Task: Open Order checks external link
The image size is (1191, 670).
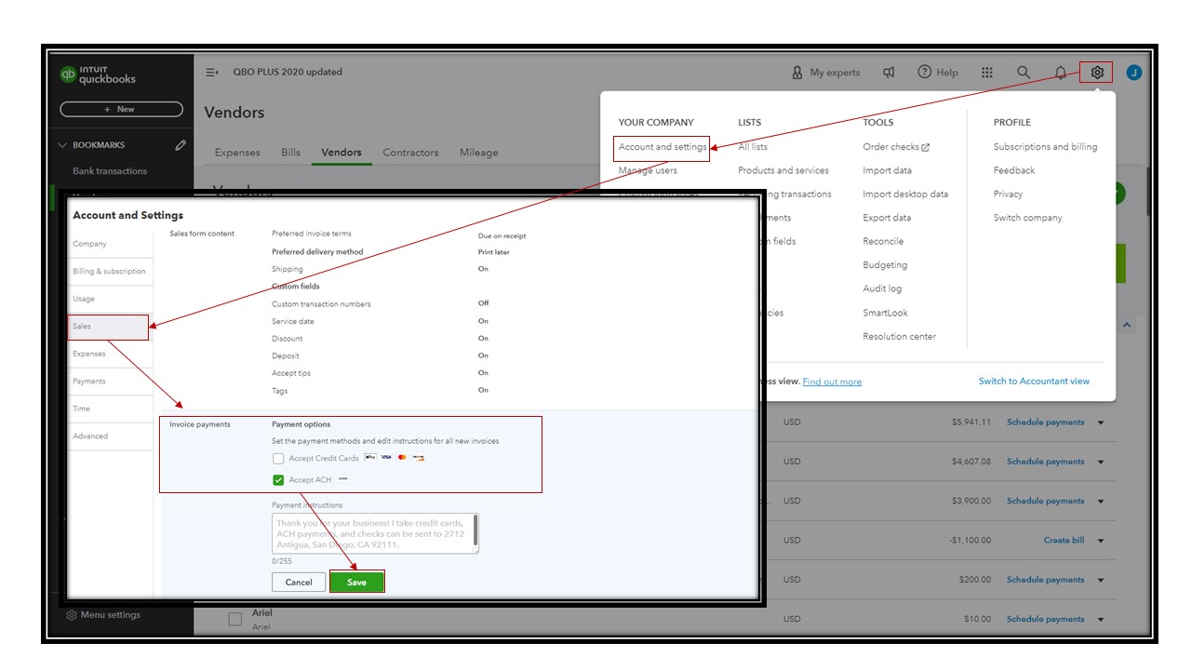Action: [x=896, y=147]
